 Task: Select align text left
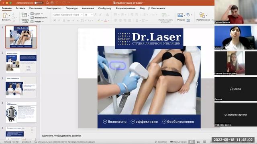pos(116,20)
